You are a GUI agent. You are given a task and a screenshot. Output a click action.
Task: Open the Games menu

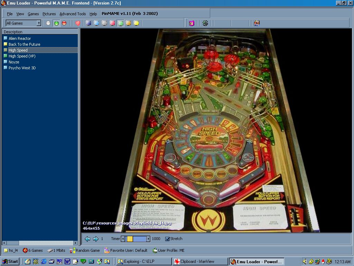tap(33, 14)
